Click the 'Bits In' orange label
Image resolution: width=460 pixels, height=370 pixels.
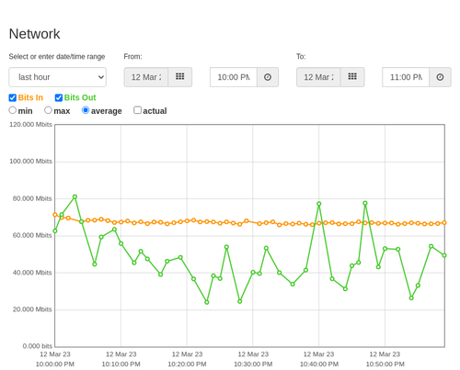point(30,97)
